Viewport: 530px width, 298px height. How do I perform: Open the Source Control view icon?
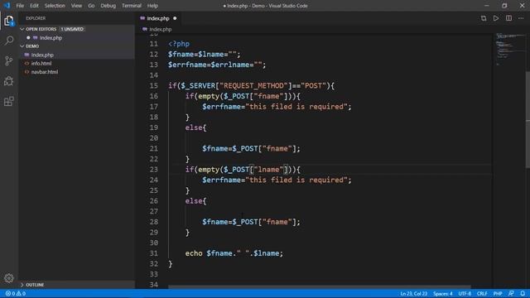(x=9, y=60)
